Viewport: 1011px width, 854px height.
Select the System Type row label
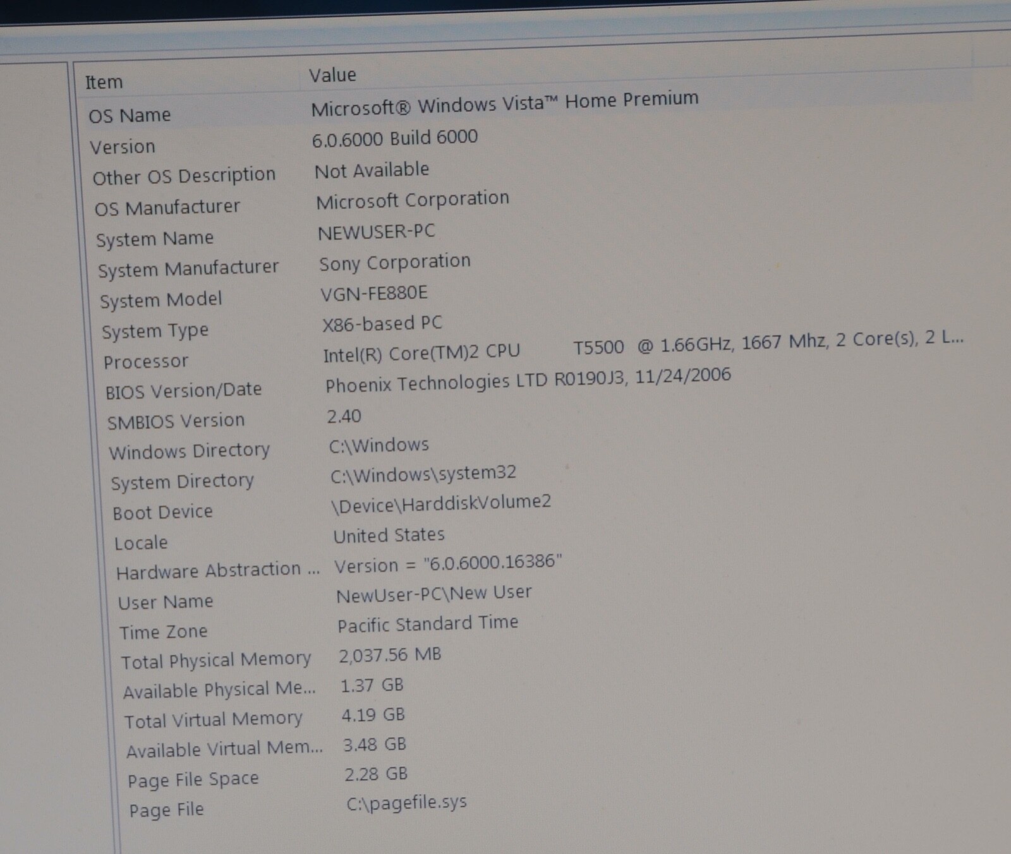coord(155,331)
